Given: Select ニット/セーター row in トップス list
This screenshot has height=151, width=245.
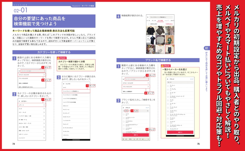Looking at the screenshot, I should [76, 120].
